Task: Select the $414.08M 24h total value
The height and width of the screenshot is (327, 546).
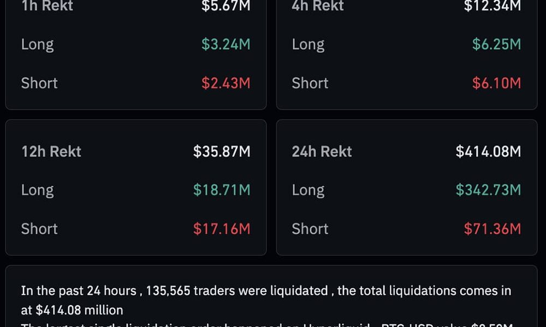Action: click(488, 152)
